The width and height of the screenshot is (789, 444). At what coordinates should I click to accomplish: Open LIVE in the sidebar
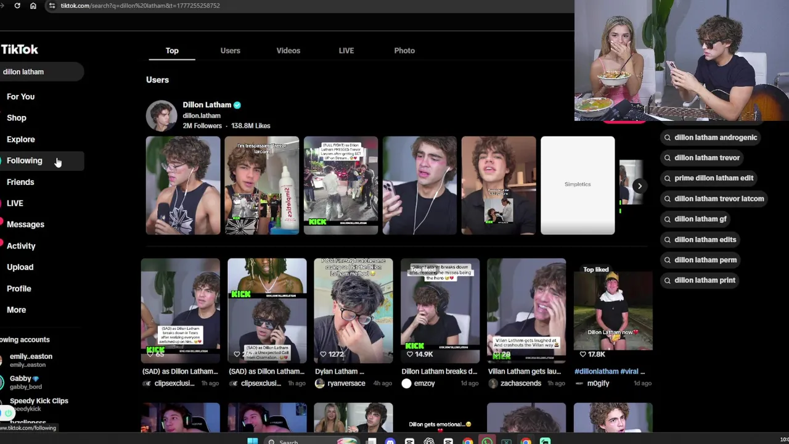pos(15,203)
